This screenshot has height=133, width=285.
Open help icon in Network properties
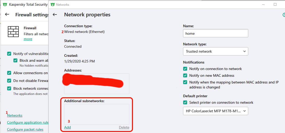point(284,15)
